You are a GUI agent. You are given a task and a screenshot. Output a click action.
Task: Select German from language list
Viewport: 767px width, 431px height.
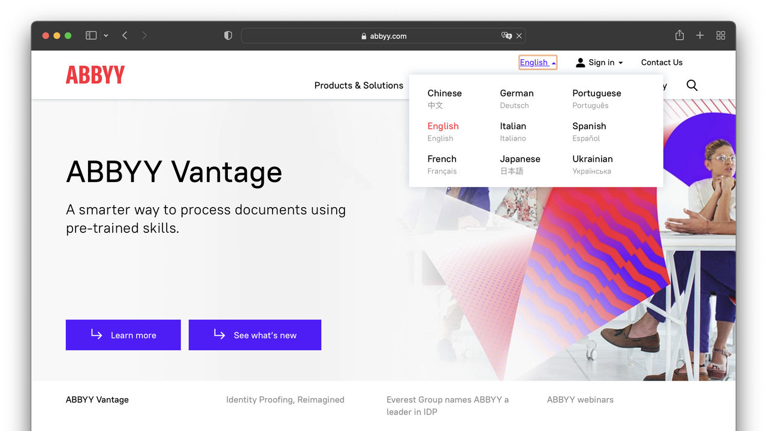517,99
